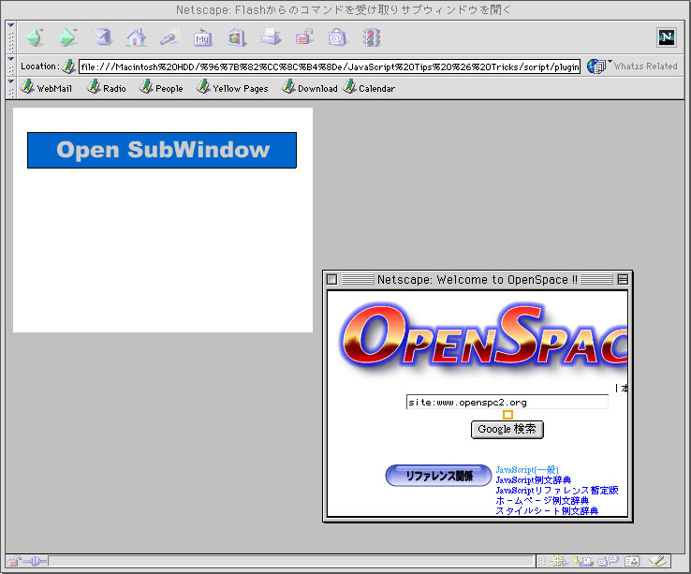Open Newsgroups speech-bubble icon in component bar

click(x=609, y=561)
